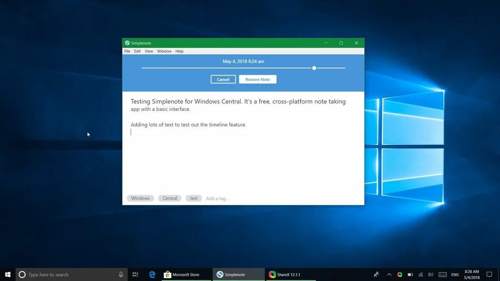Click the taskbar search microphone icon
This screenshot has width=500, height=281.
click(x=121, y=274)
